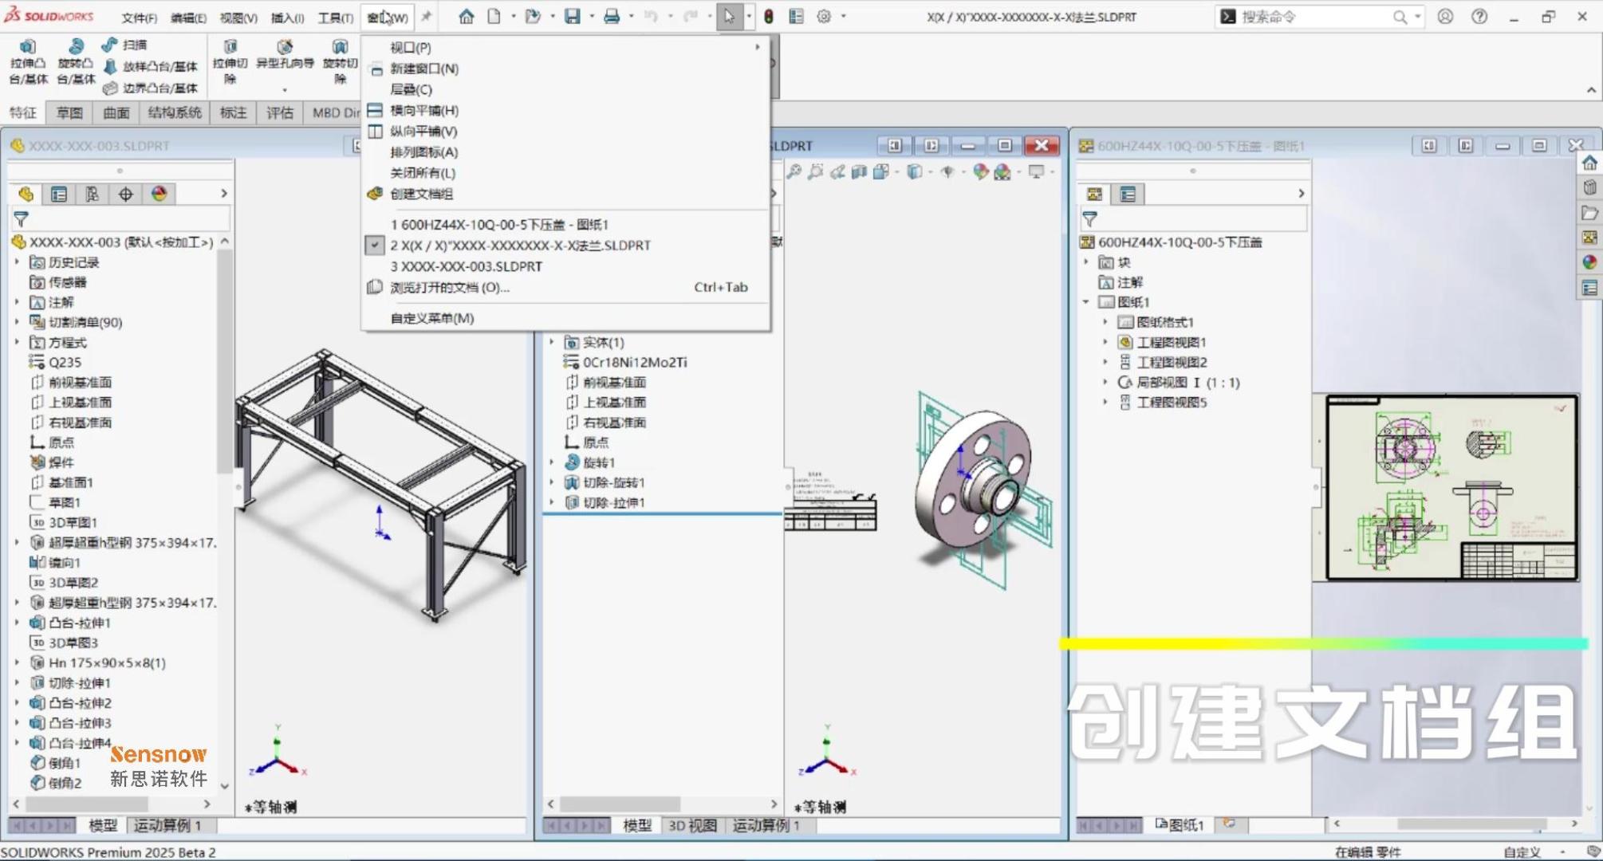1603x861 pixels.
Task: Click the Print icon in the top toolbar
Action: 612,17
